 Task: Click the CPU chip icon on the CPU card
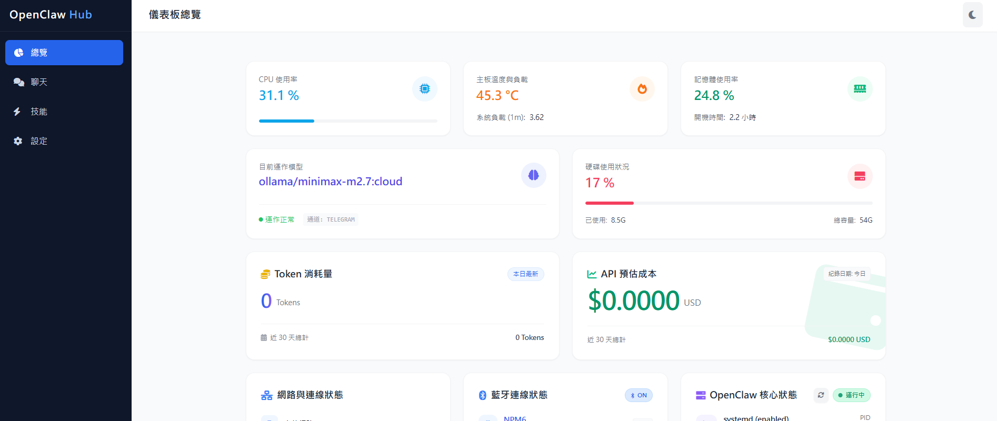pos(425,89)
